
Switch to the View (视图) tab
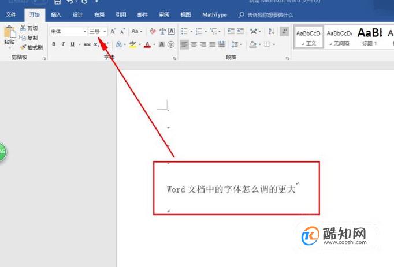point(185,14)
